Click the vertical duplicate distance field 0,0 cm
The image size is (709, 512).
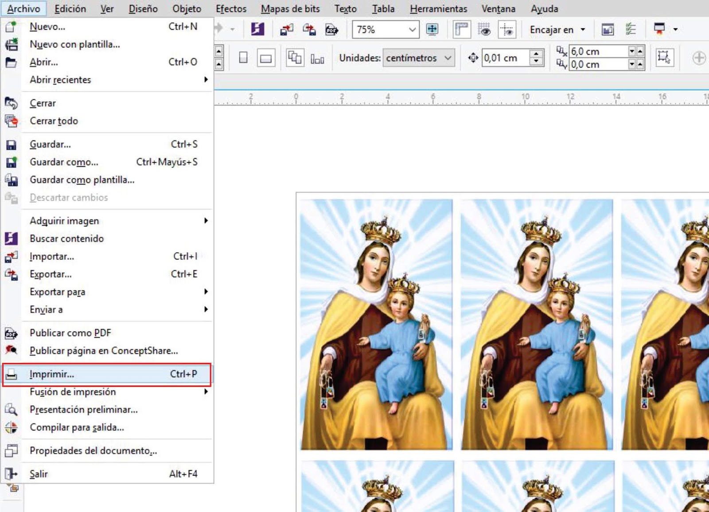pyautogui.click(x=599, y=65)
